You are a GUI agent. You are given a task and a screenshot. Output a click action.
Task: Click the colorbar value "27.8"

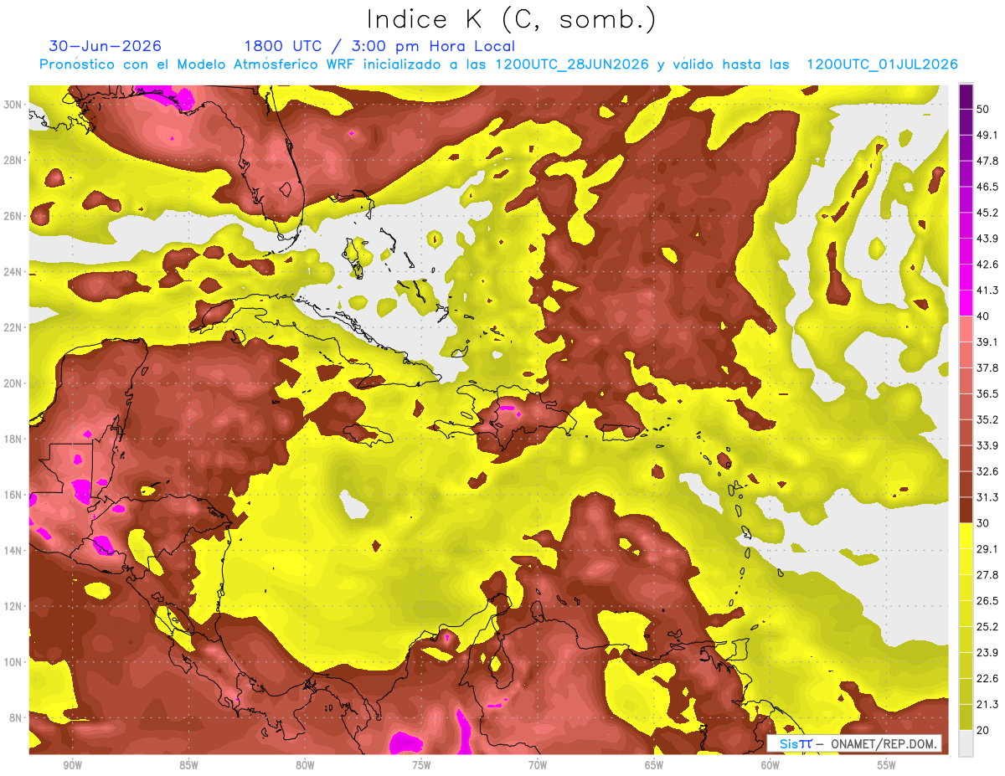[988, 574]
